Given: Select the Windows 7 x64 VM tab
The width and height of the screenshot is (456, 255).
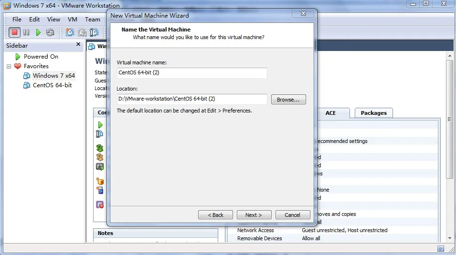Looking at the screenshot, I should click(x=98, y=46).
